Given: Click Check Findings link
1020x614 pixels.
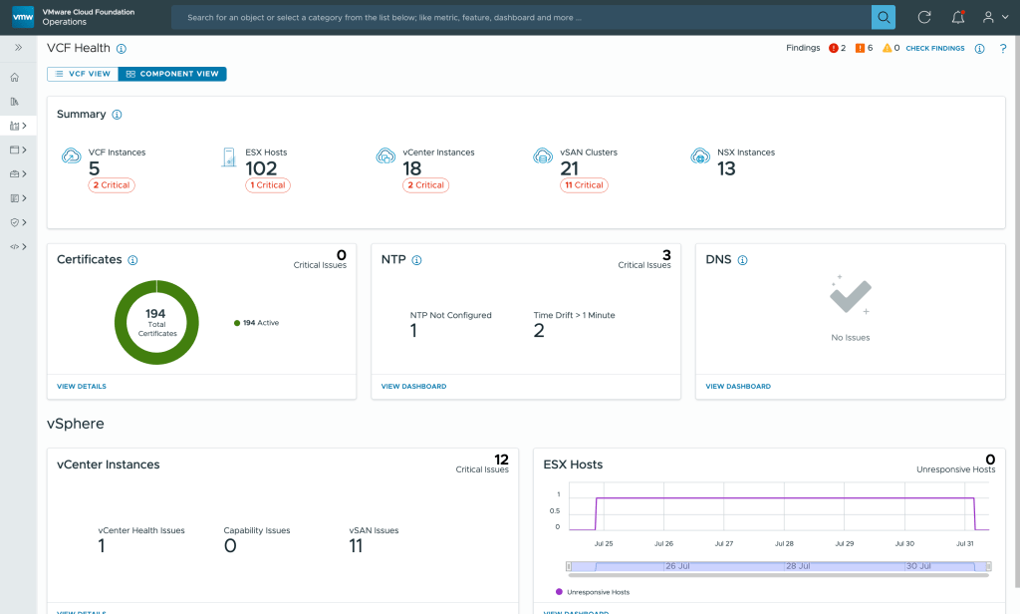Looking at the screenshot, I should [x=934, y=48].
